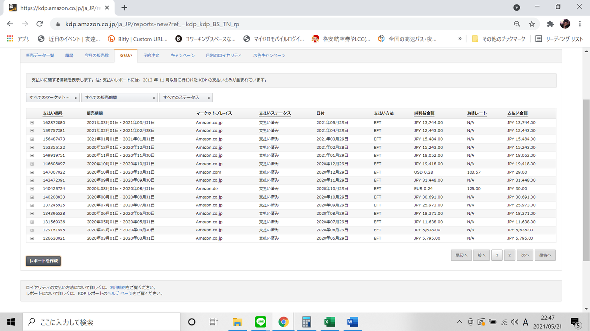Image resolution: width=590 pixels, height=331 pixels.
Task: Open Calculator from taskbar
Action: [306, 322]
